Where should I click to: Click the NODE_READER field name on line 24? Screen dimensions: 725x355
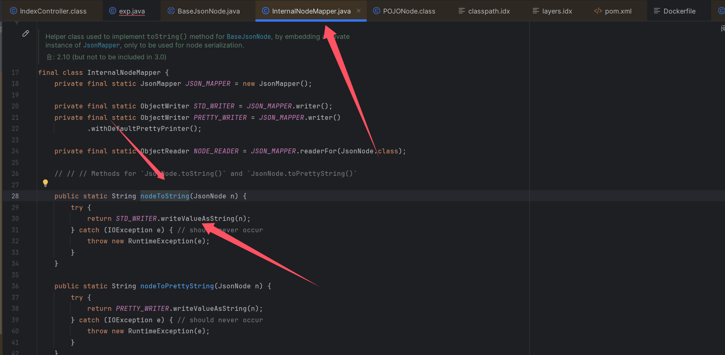pos(216,151)
